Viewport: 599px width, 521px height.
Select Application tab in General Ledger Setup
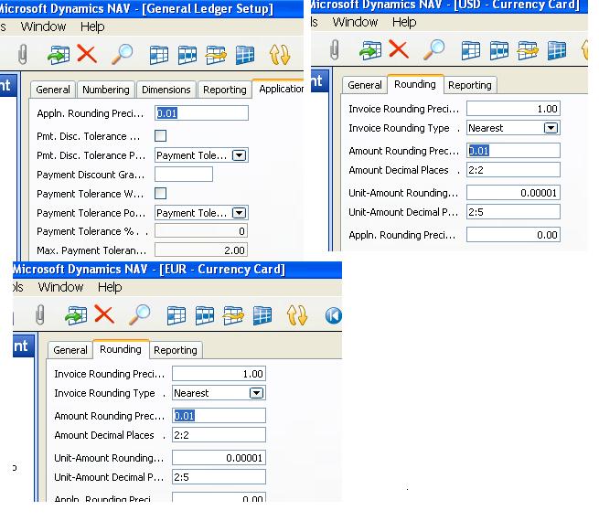tap(279, 89)
